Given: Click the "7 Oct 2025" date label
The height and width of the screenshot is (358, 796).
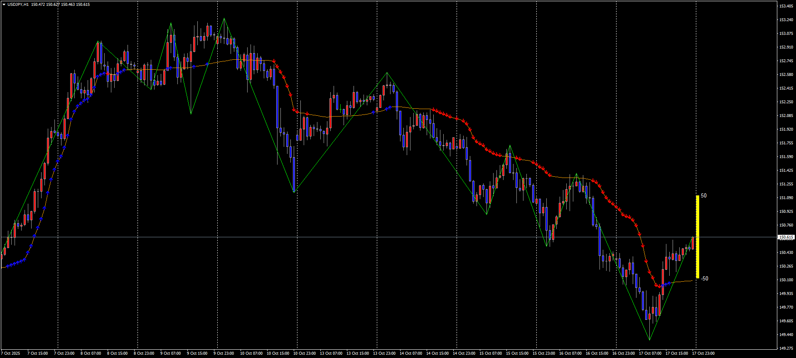Looking at the screenshot, I should pyautogui.click(x=10, y=353).
